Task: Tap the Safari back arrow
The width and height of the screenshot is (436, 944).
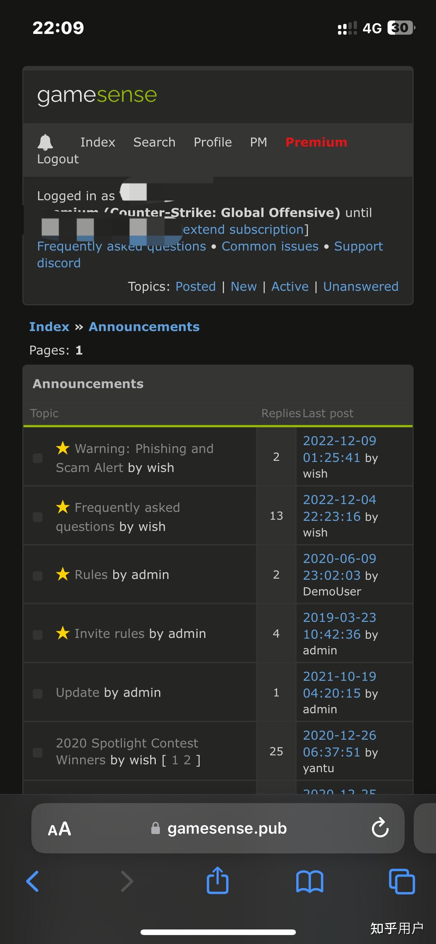Action: tap(33, 881)
